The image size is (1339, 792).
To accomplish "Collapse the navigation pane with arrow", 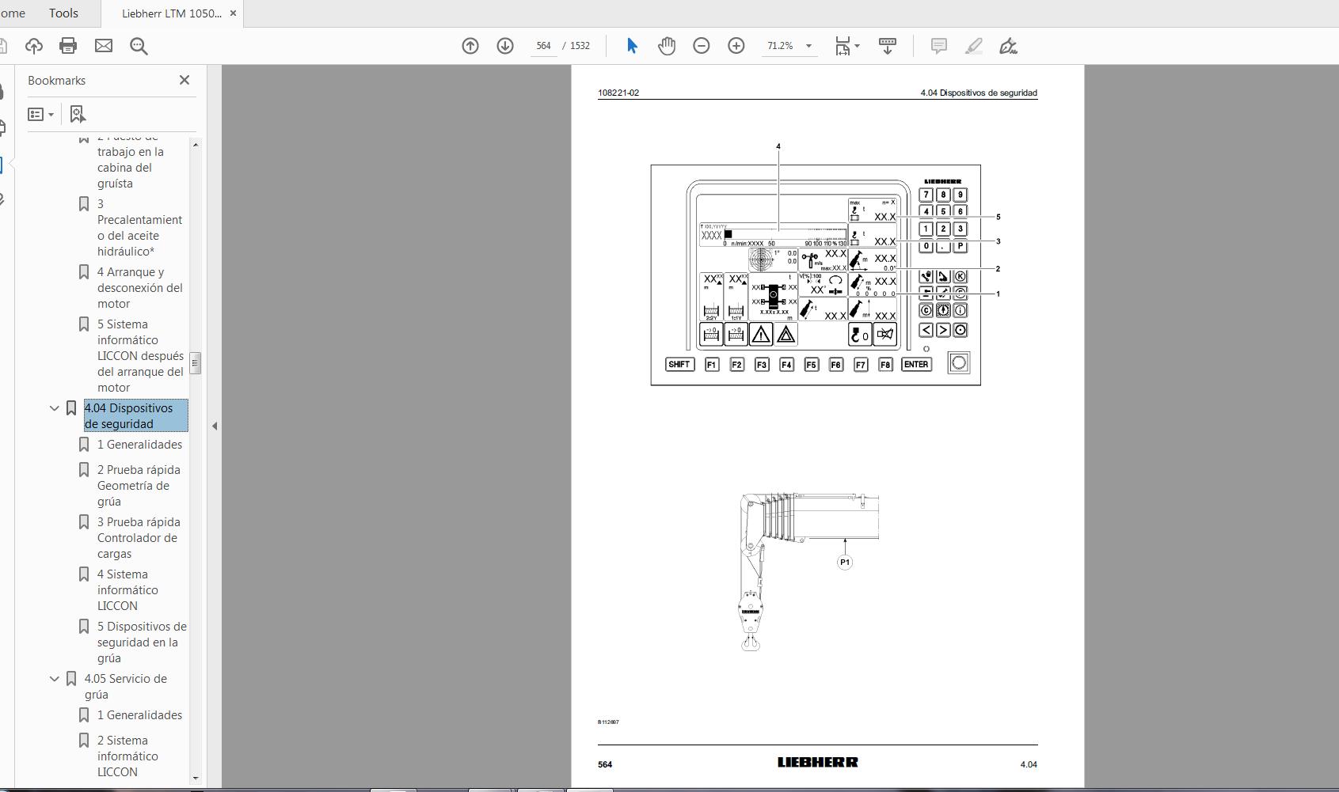I will (x=215, y=426).
